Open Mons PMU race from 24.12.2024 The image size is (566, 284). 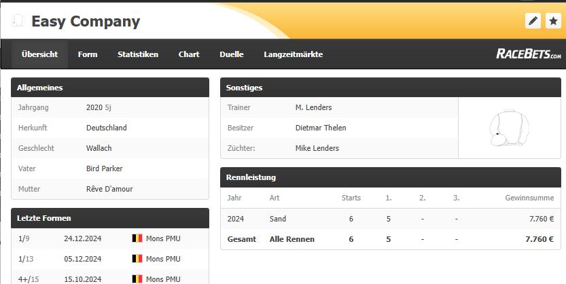(x=163, y=238)
